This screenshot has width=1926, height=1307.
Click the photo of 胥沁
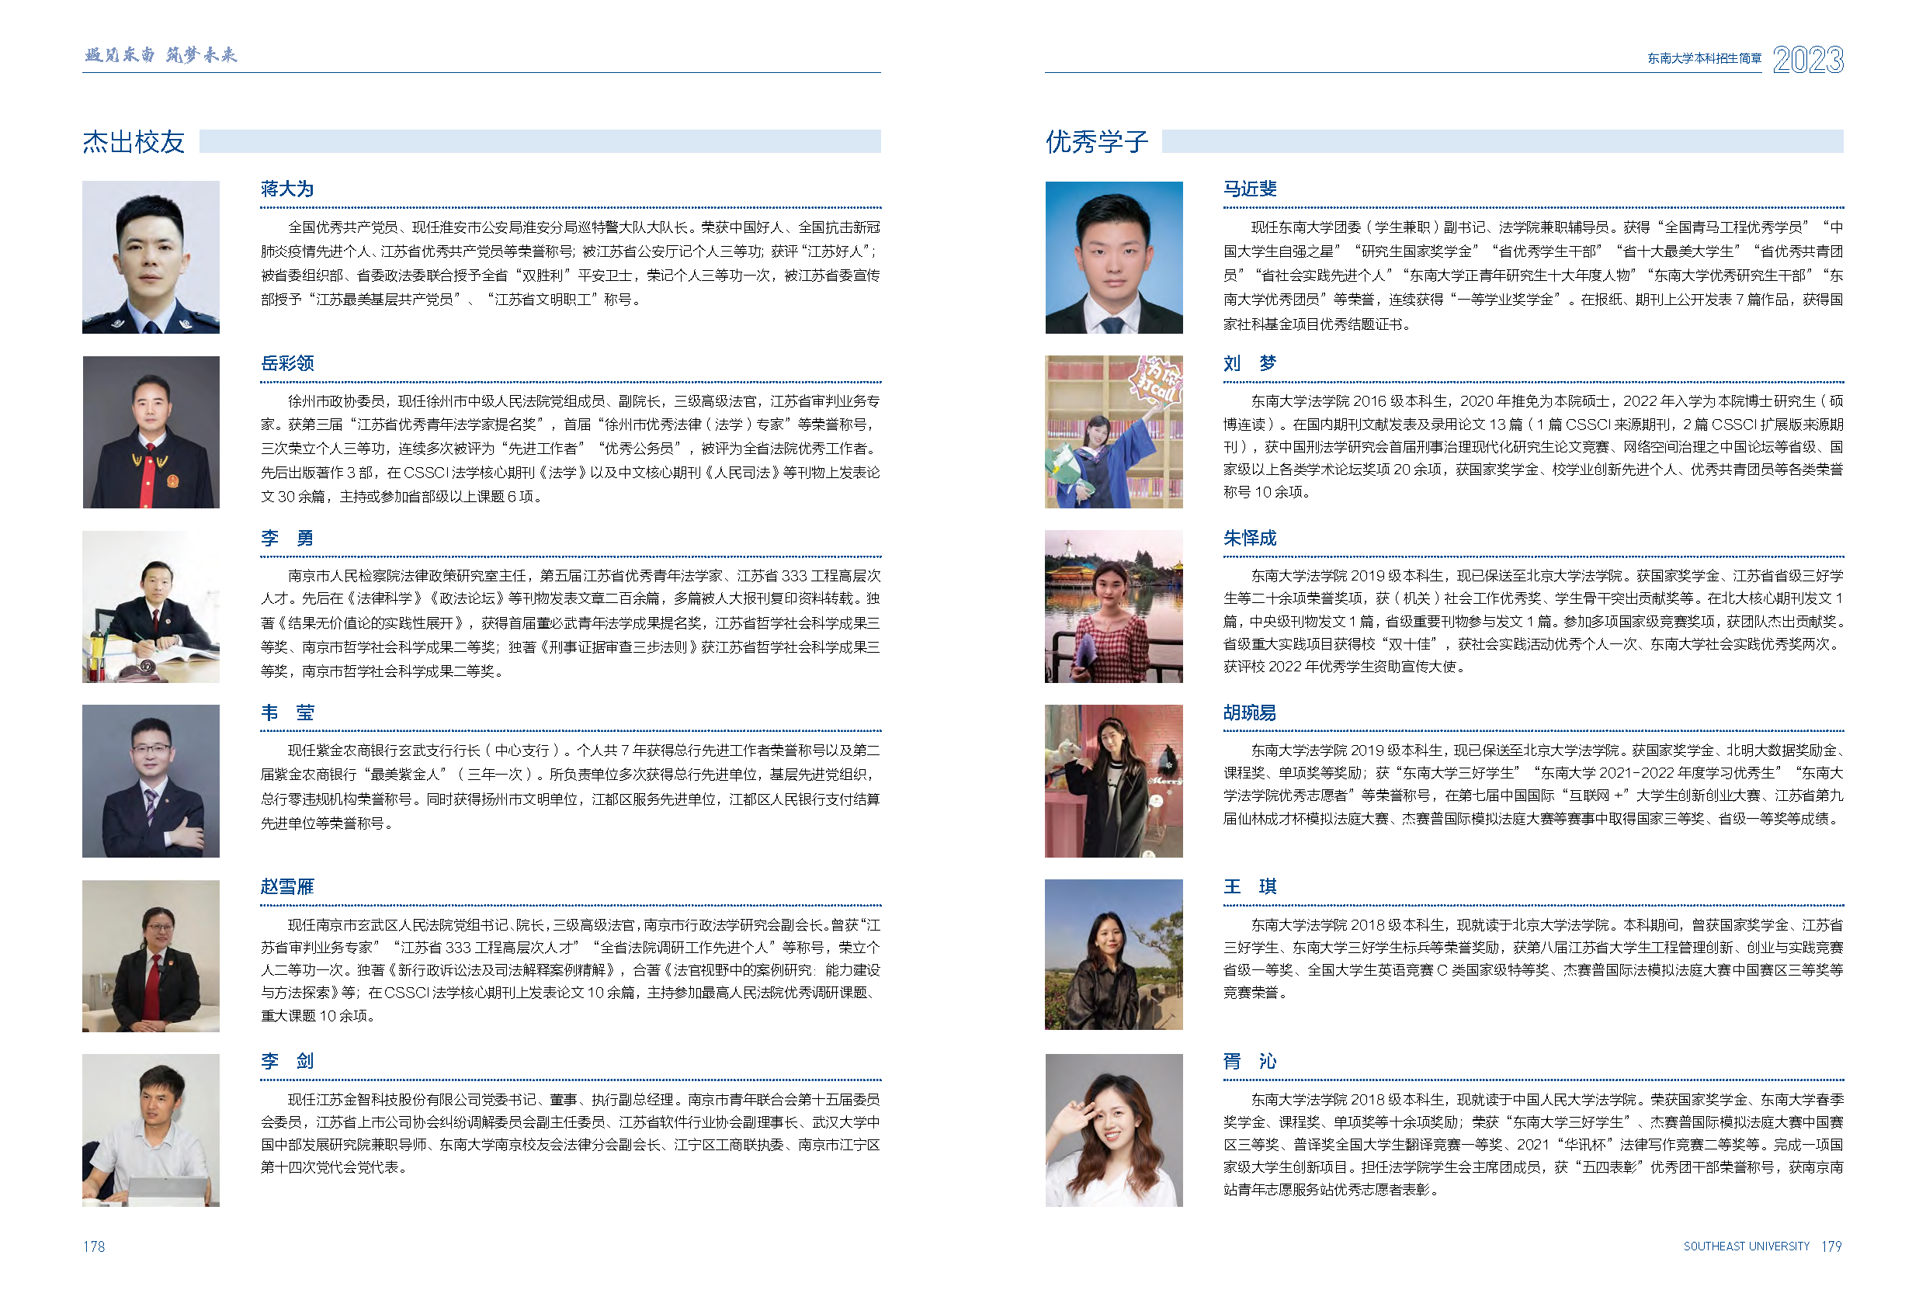(1113, 1129)
